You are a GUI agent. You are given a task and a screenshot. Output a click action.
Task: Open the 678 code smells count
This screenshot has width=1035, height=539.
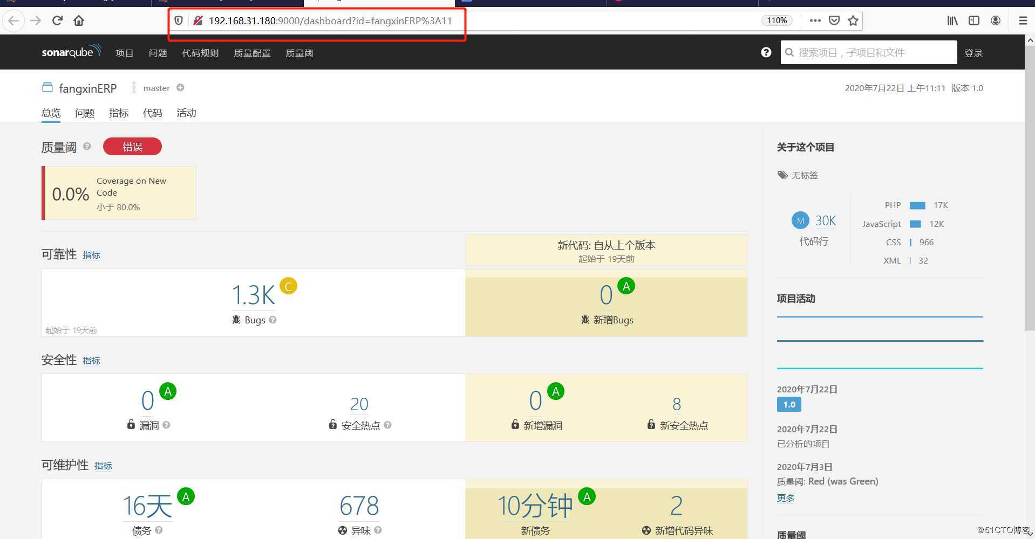coord(359,506)
